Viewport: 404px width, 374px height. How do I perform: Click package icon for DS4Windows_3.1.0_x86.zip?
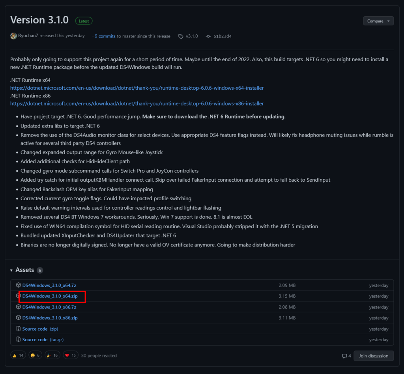(x=18, y=318)
